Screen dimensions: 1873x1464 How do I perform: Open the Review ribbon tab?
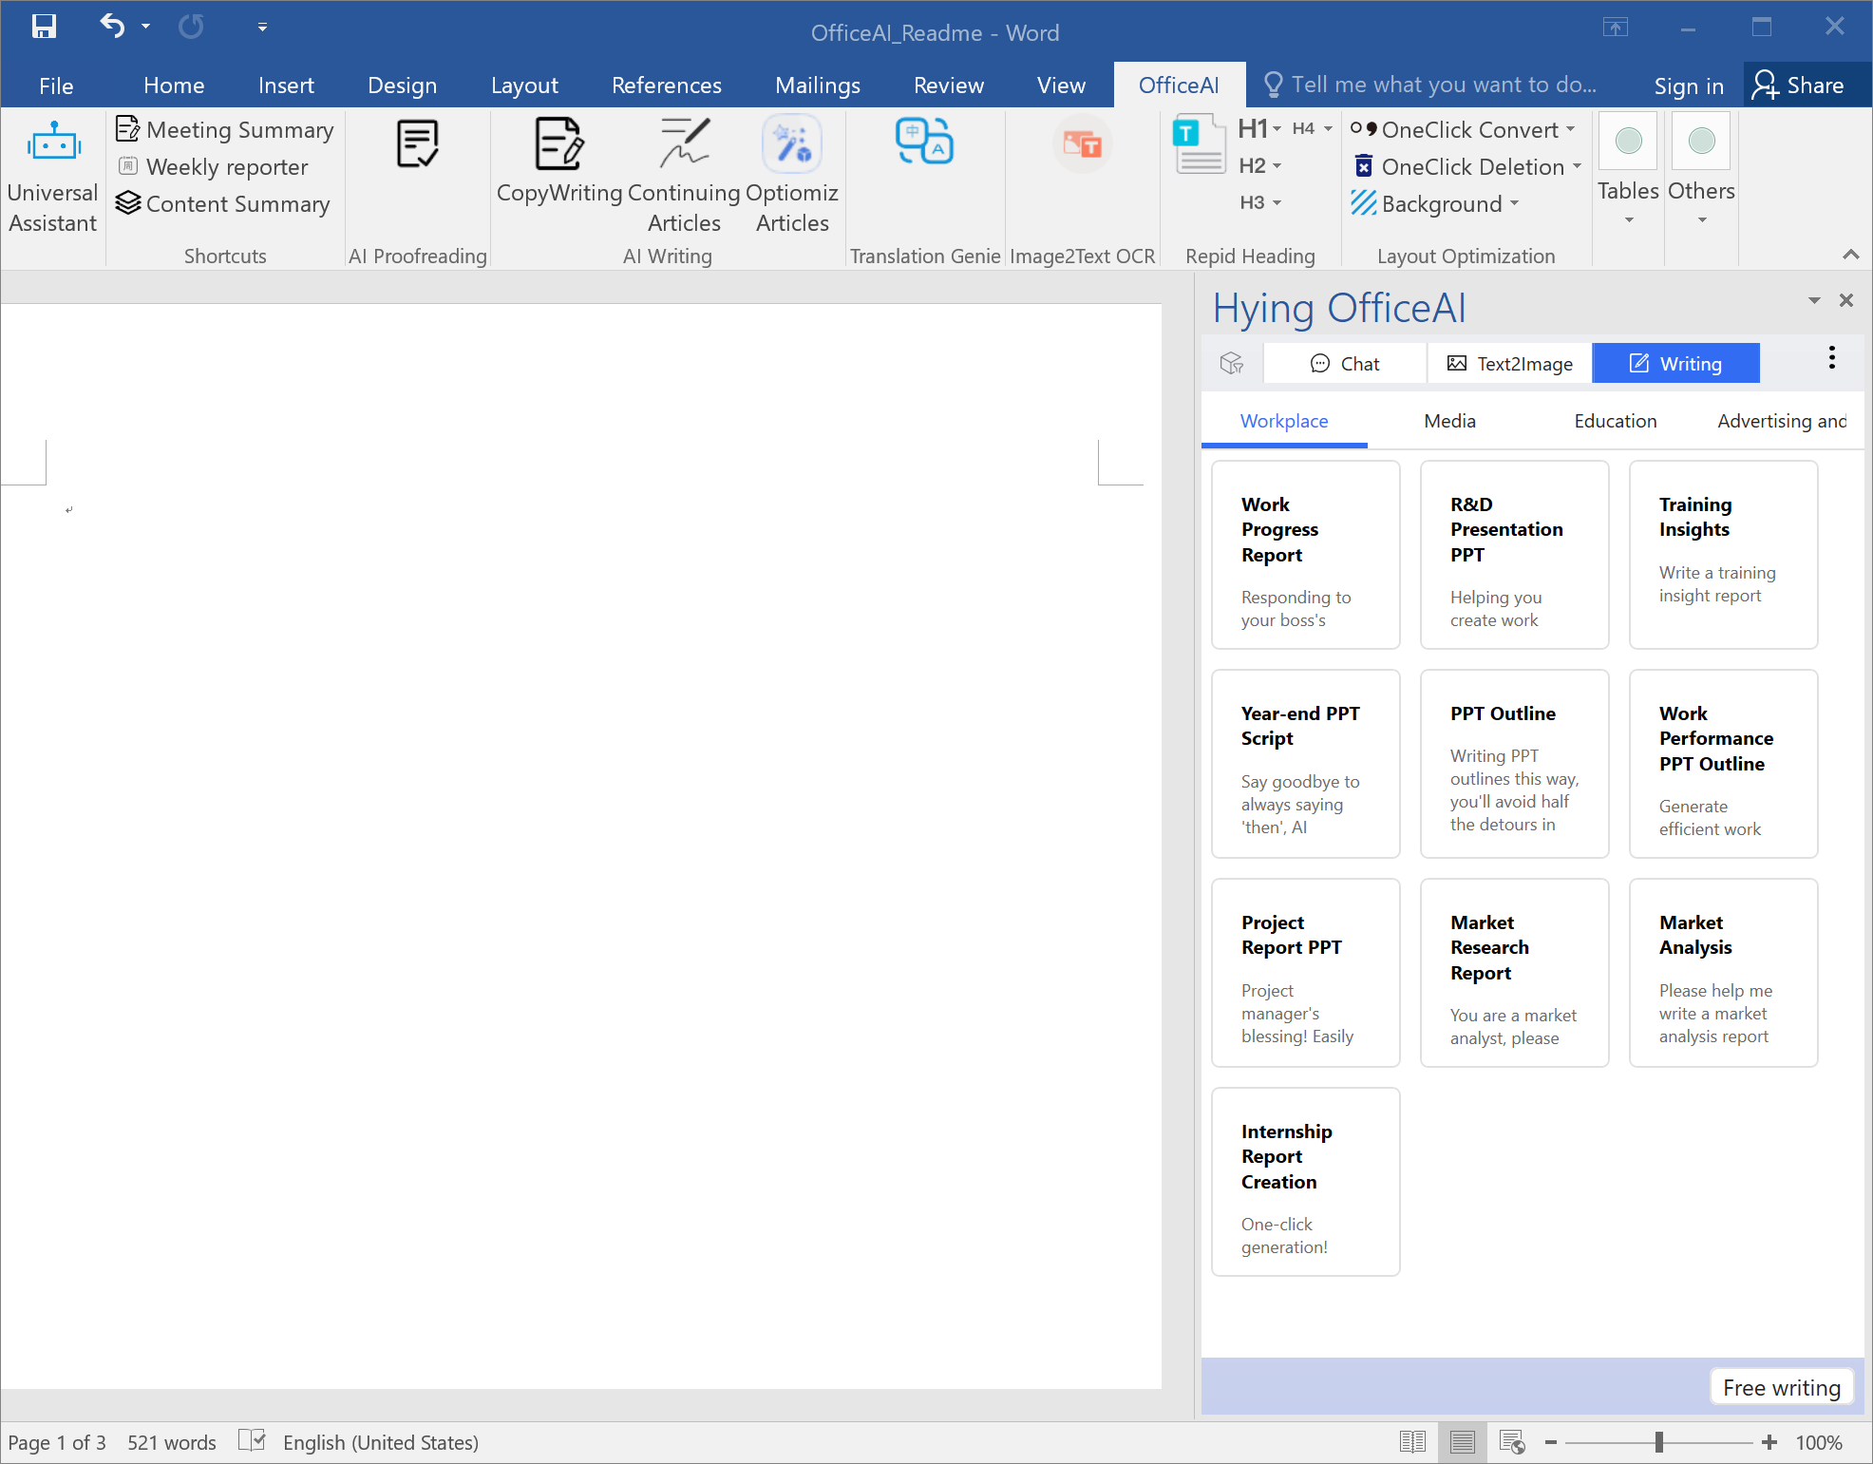(949, 86)
